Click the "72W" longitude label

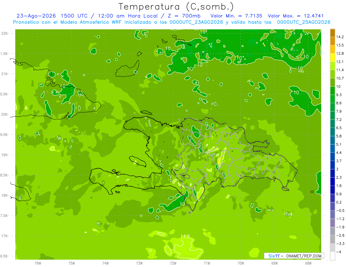173,263
